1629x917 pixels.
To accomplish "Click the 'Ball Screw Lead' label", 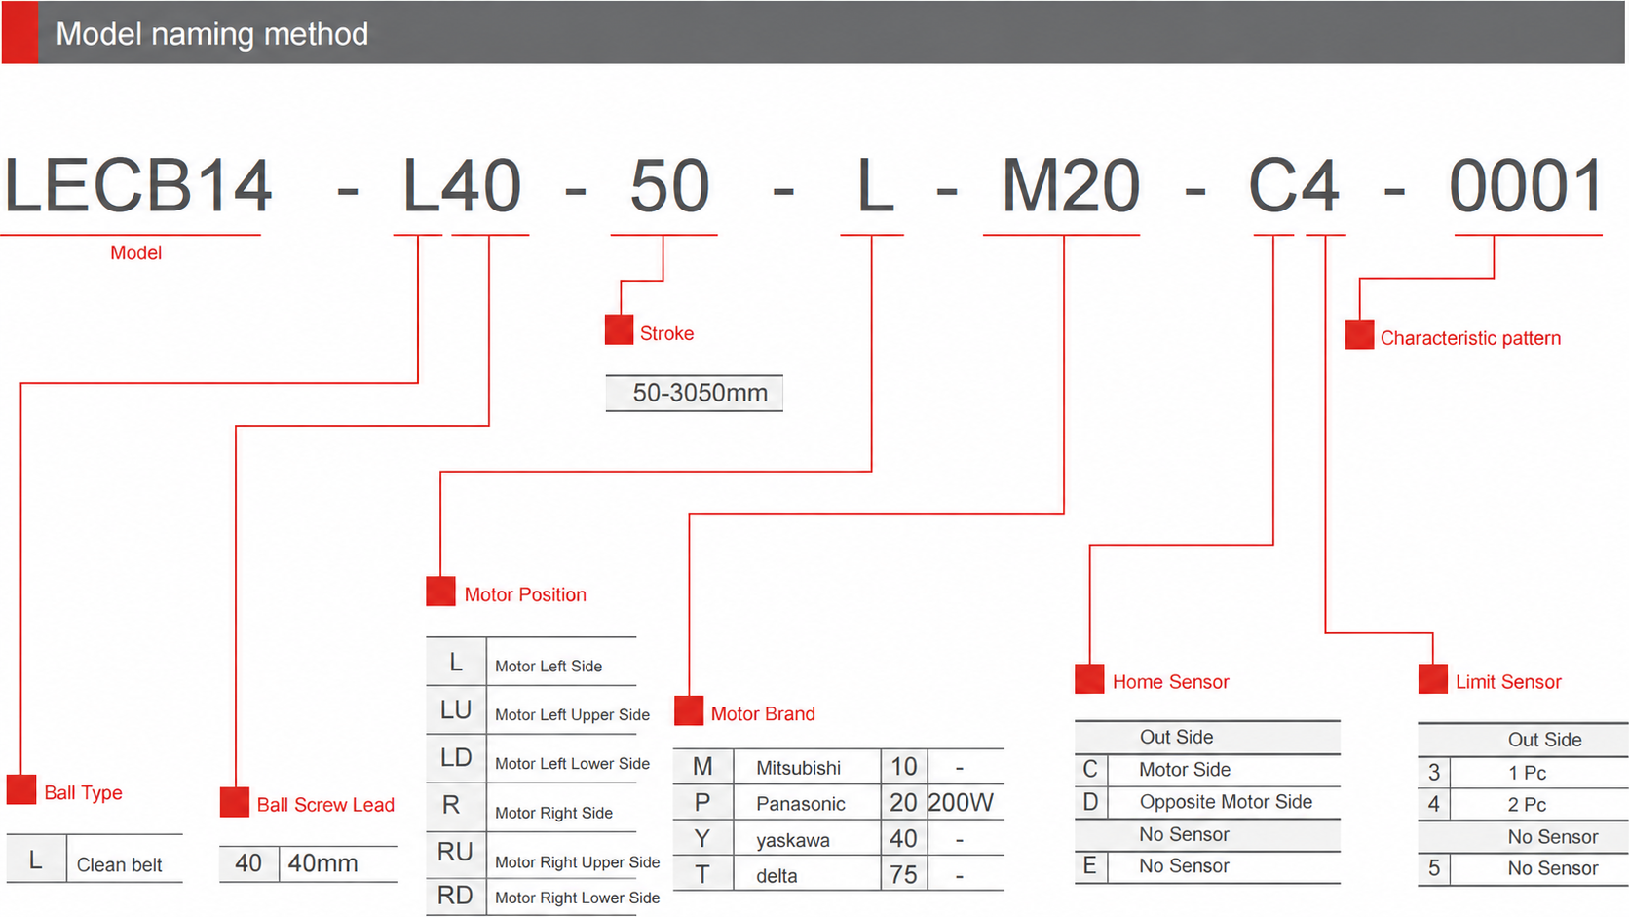I will click(325, 805).
